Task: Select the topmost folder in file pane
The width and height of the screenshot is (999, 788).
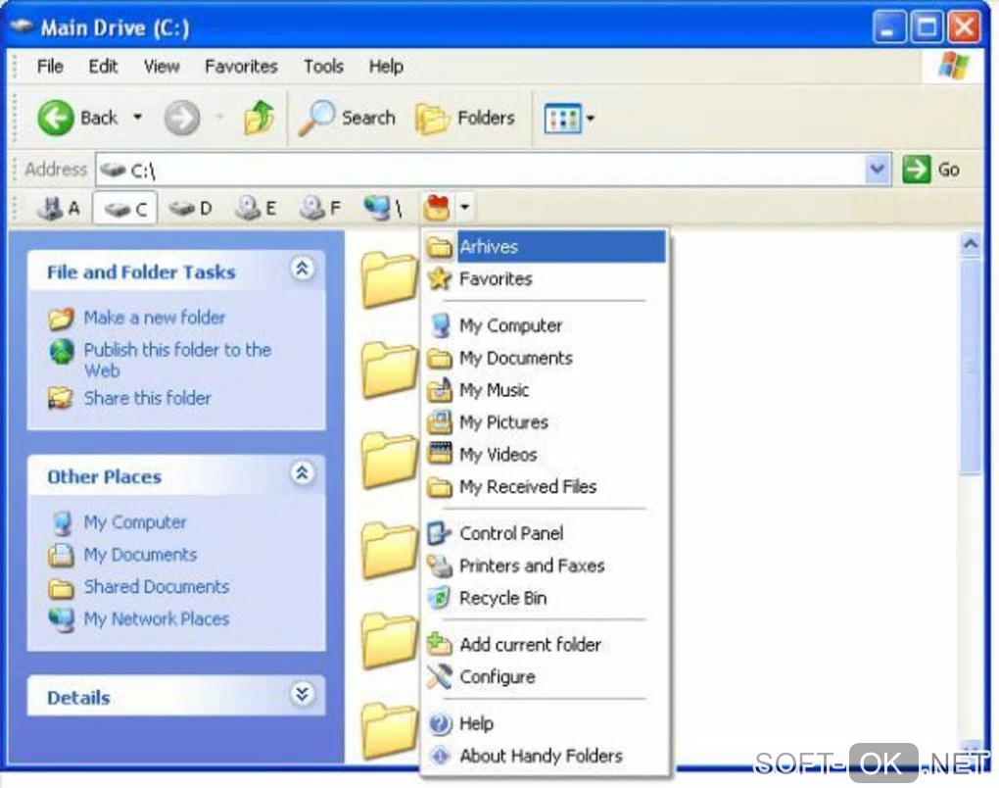Action: (x=388, y=278)
